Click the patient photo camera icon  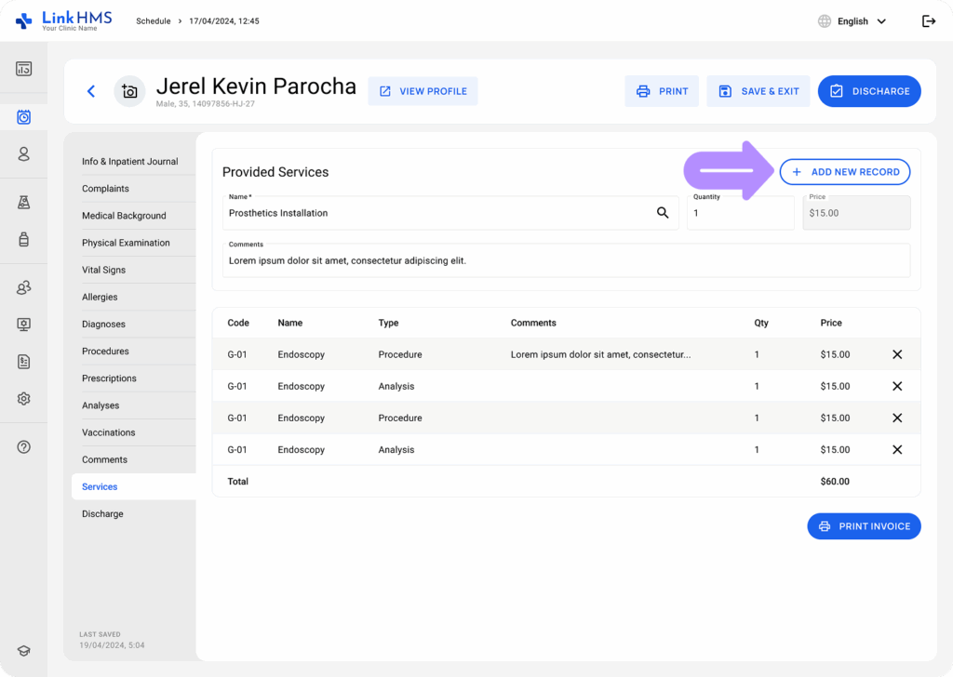coord(129,92)
